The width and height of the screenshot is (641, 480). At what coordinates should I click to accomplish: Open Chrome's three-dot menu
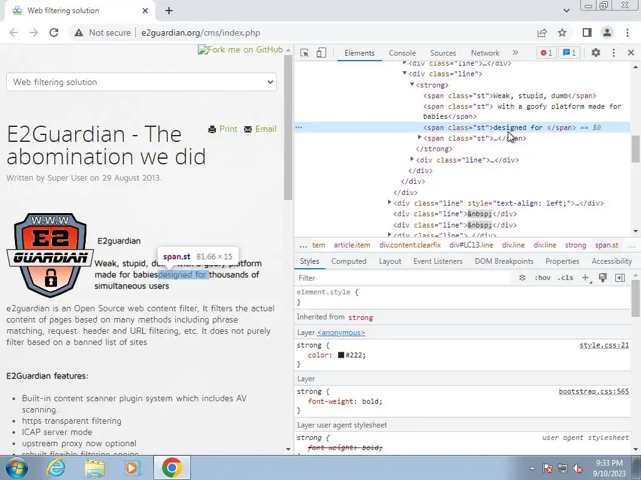click(627, 32)
